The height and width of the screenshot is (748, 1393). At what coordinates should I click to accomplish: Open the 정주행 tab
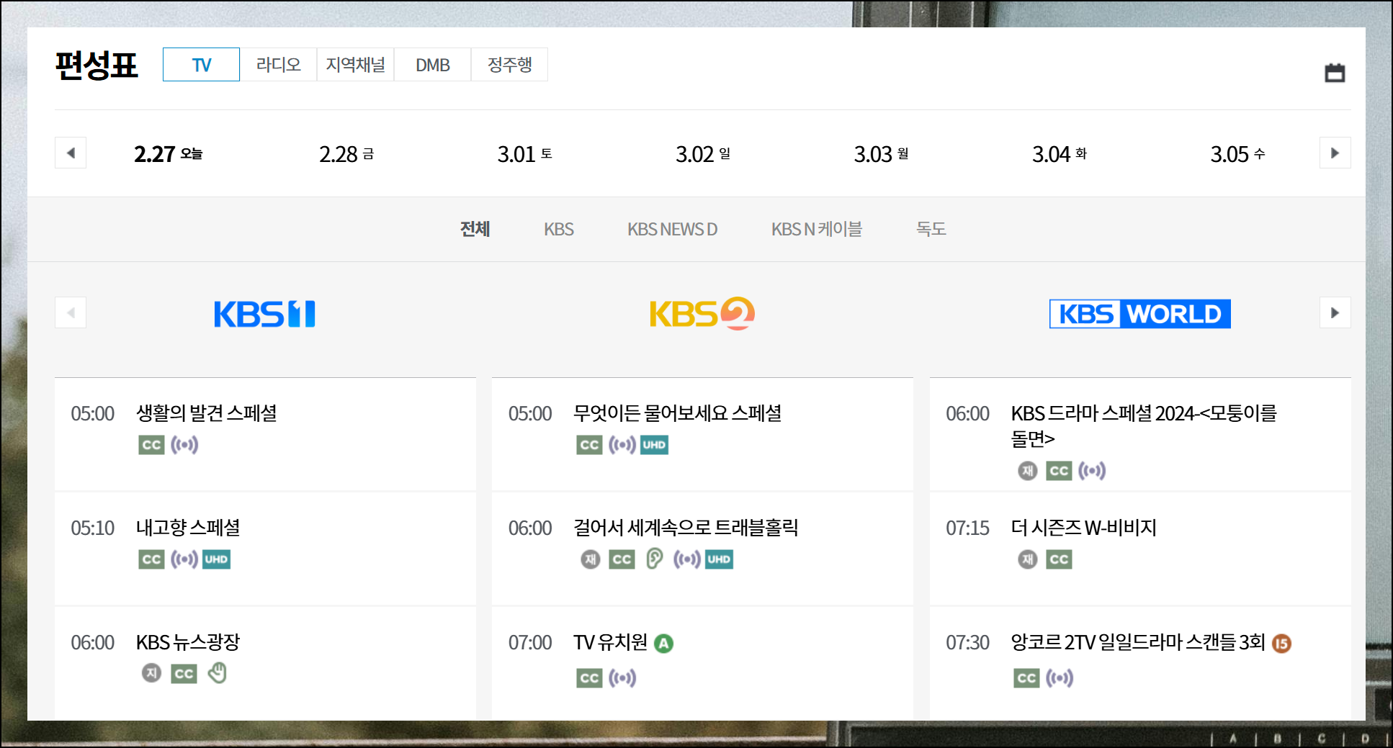coord(509,65)
